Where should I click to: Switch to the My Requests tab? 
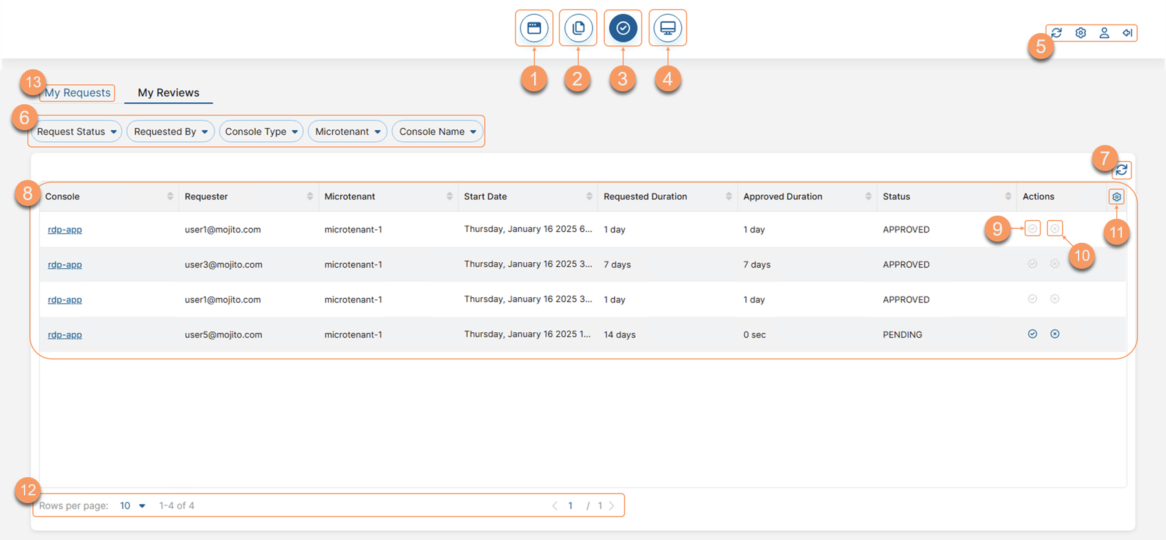pos(78,93)
